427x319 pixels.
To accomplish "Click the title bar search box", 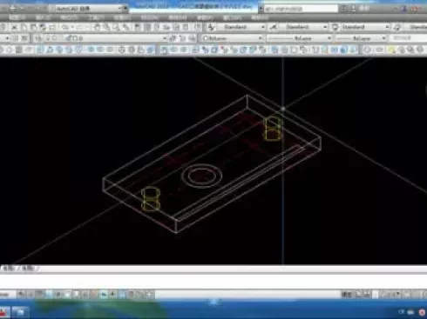I will click(x=301, y=9).
